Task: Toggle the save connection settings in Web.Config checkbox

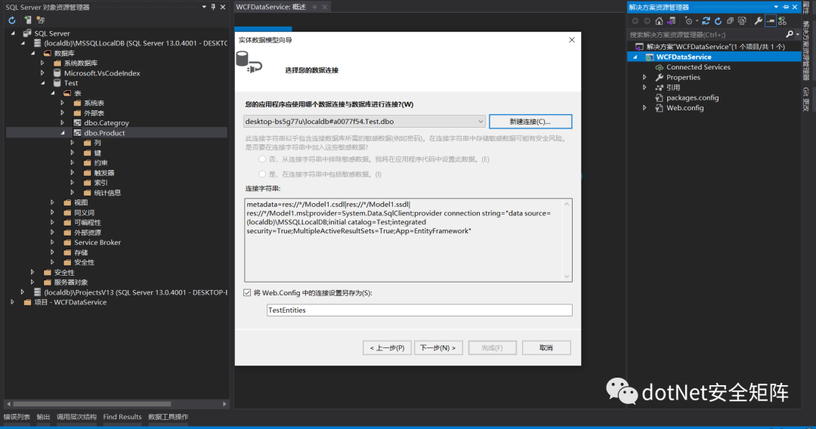Action: [247, 293]
